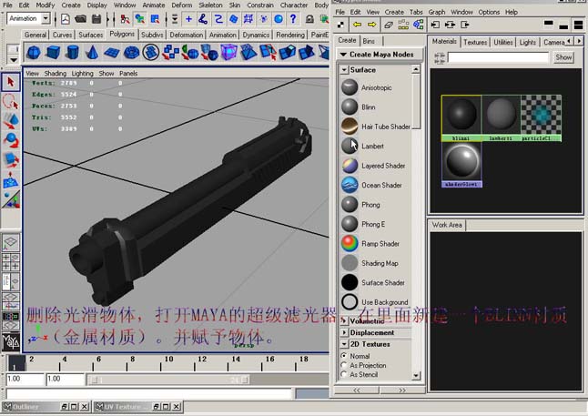The image size is (588, 416).
Task: Click the Hypershade filter text field
Action: click(x=499, y=57)
